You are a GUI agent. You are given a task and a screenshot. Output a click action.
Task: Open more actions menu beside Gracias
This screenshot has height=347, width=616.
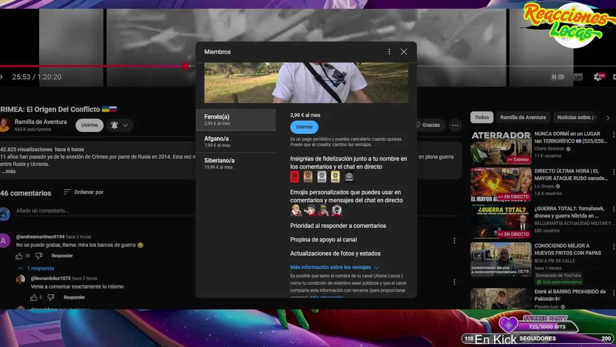coord(455,125)
